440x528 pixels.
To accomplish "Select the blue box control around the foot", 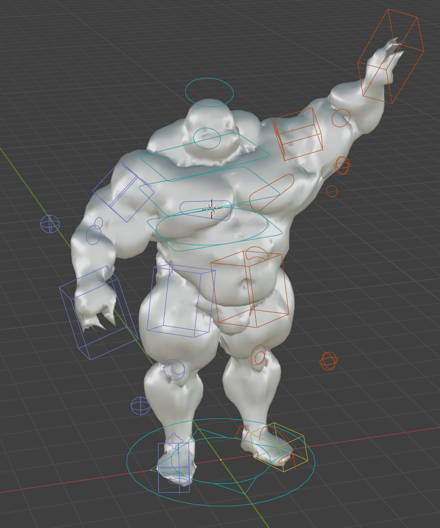I will 174,468.
